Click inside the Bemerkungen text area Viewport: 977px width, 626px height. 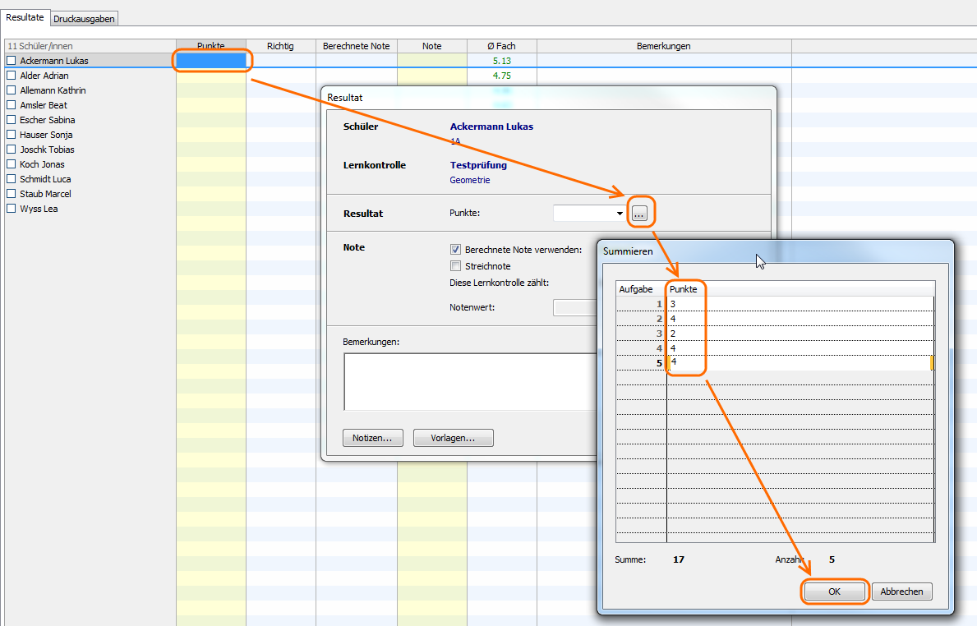click(468, 381)
